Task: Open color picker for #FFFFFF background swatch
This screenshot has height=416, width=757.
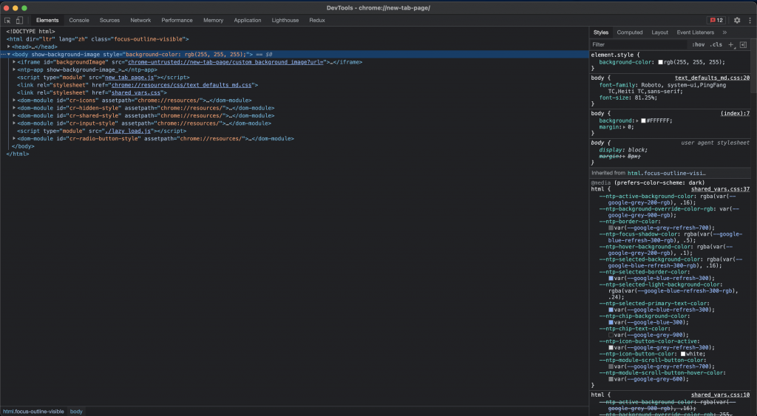Action: coord(643,120)
